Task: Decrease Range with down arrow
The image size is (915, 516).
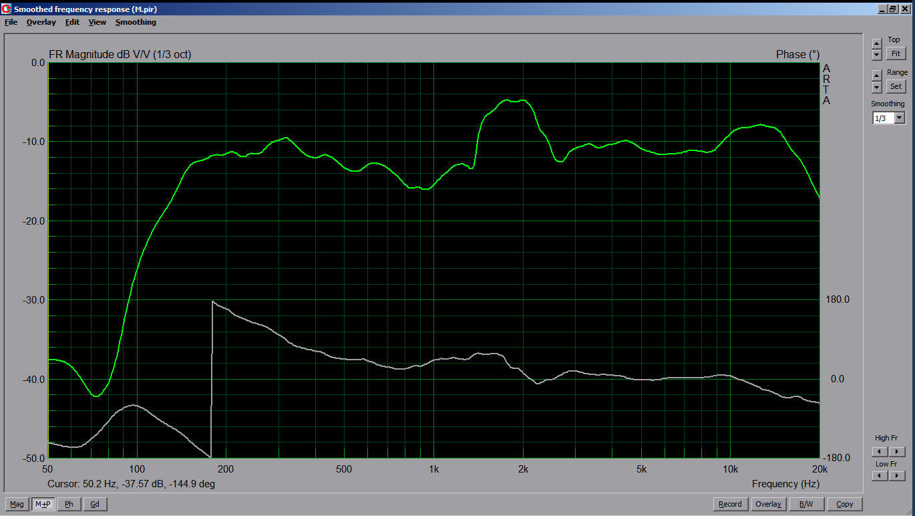Action: pyautogui.click(x=877, y=87)
